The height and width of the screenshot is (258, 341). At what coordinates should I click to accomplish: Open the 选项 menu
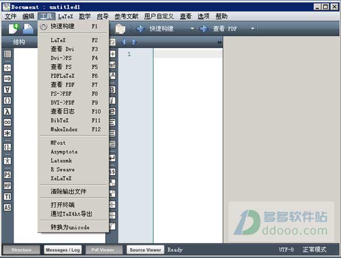click(x=203, y=16)
